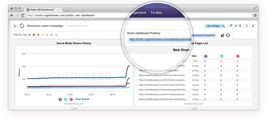
Task: Sort the table by Date header
Action: tap(194, 56)
